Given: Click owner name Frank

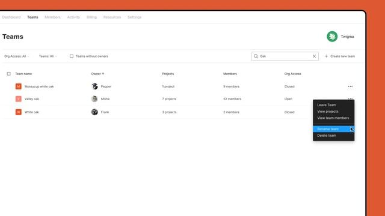Looking at the screenshot, I should (x=105, y=112).
